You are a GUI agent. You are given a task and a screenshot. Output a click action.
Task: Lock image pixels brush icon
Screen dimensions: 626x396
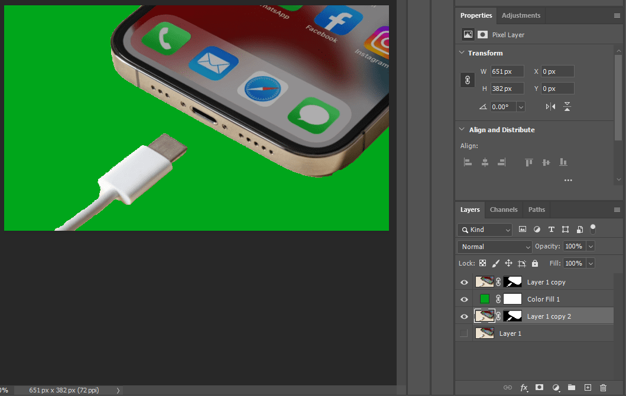coord(495,263)
